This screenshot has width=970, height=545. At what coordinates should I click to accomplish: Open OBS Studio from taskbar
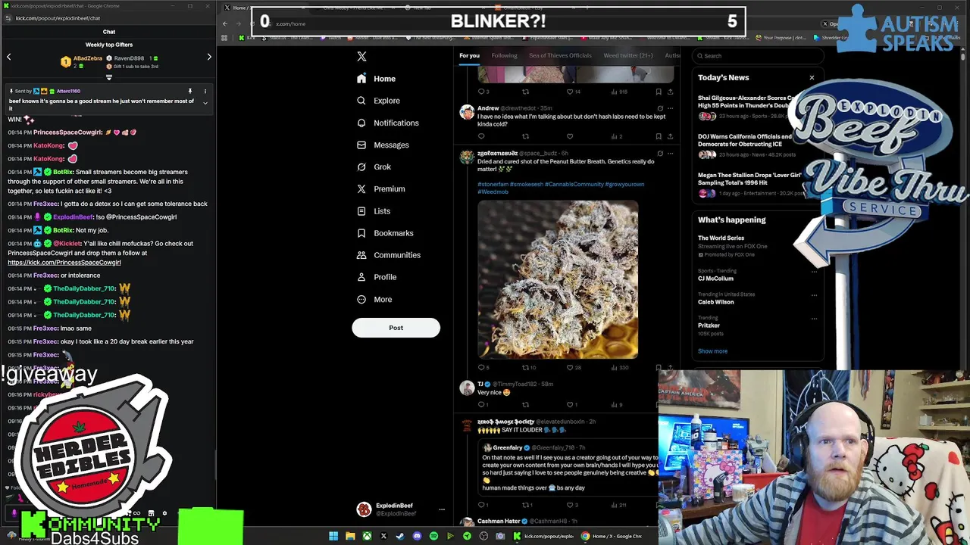click(x=483, y=536)
